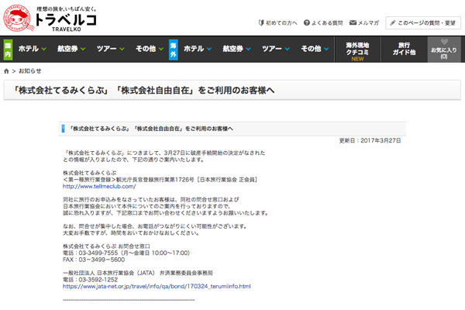
Task: Expand the blue arrow next to overseas ツアー
Action: (287, 49)
